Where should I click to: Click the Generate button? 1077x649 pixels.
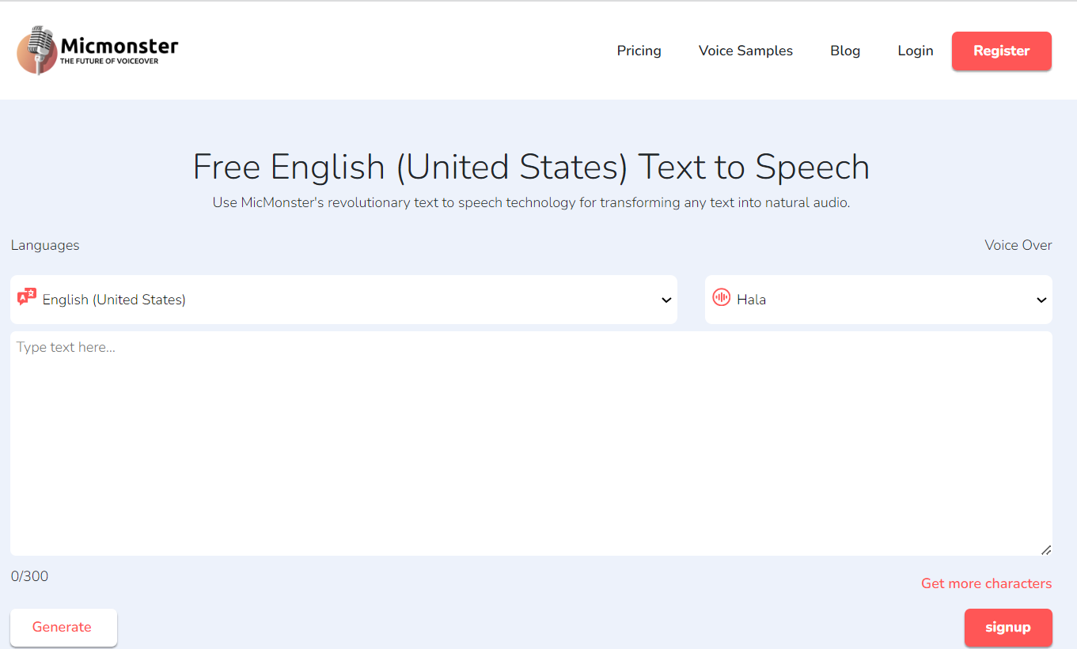tap(63, 627)
